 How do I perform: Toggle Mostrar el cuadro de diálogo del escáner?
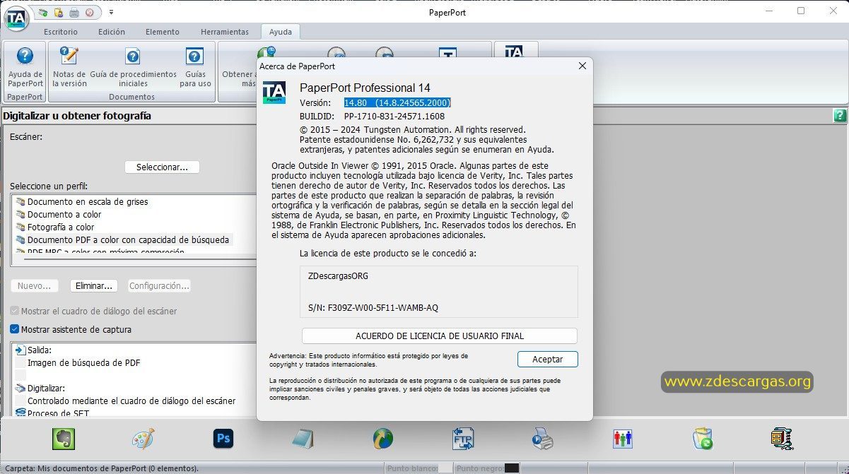15,311
